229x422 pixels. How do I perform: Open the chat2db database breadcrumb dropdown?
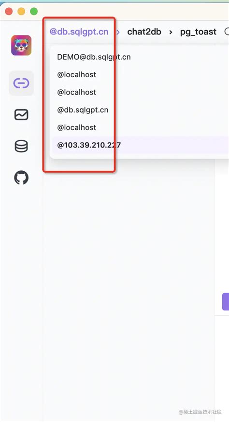pos(144,32)
